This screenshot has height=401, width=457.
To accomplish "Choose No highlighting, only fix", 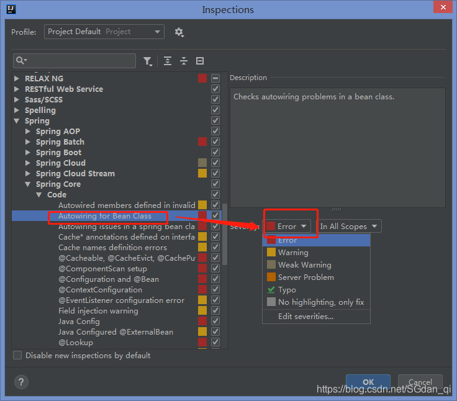I will pos(316,302).
